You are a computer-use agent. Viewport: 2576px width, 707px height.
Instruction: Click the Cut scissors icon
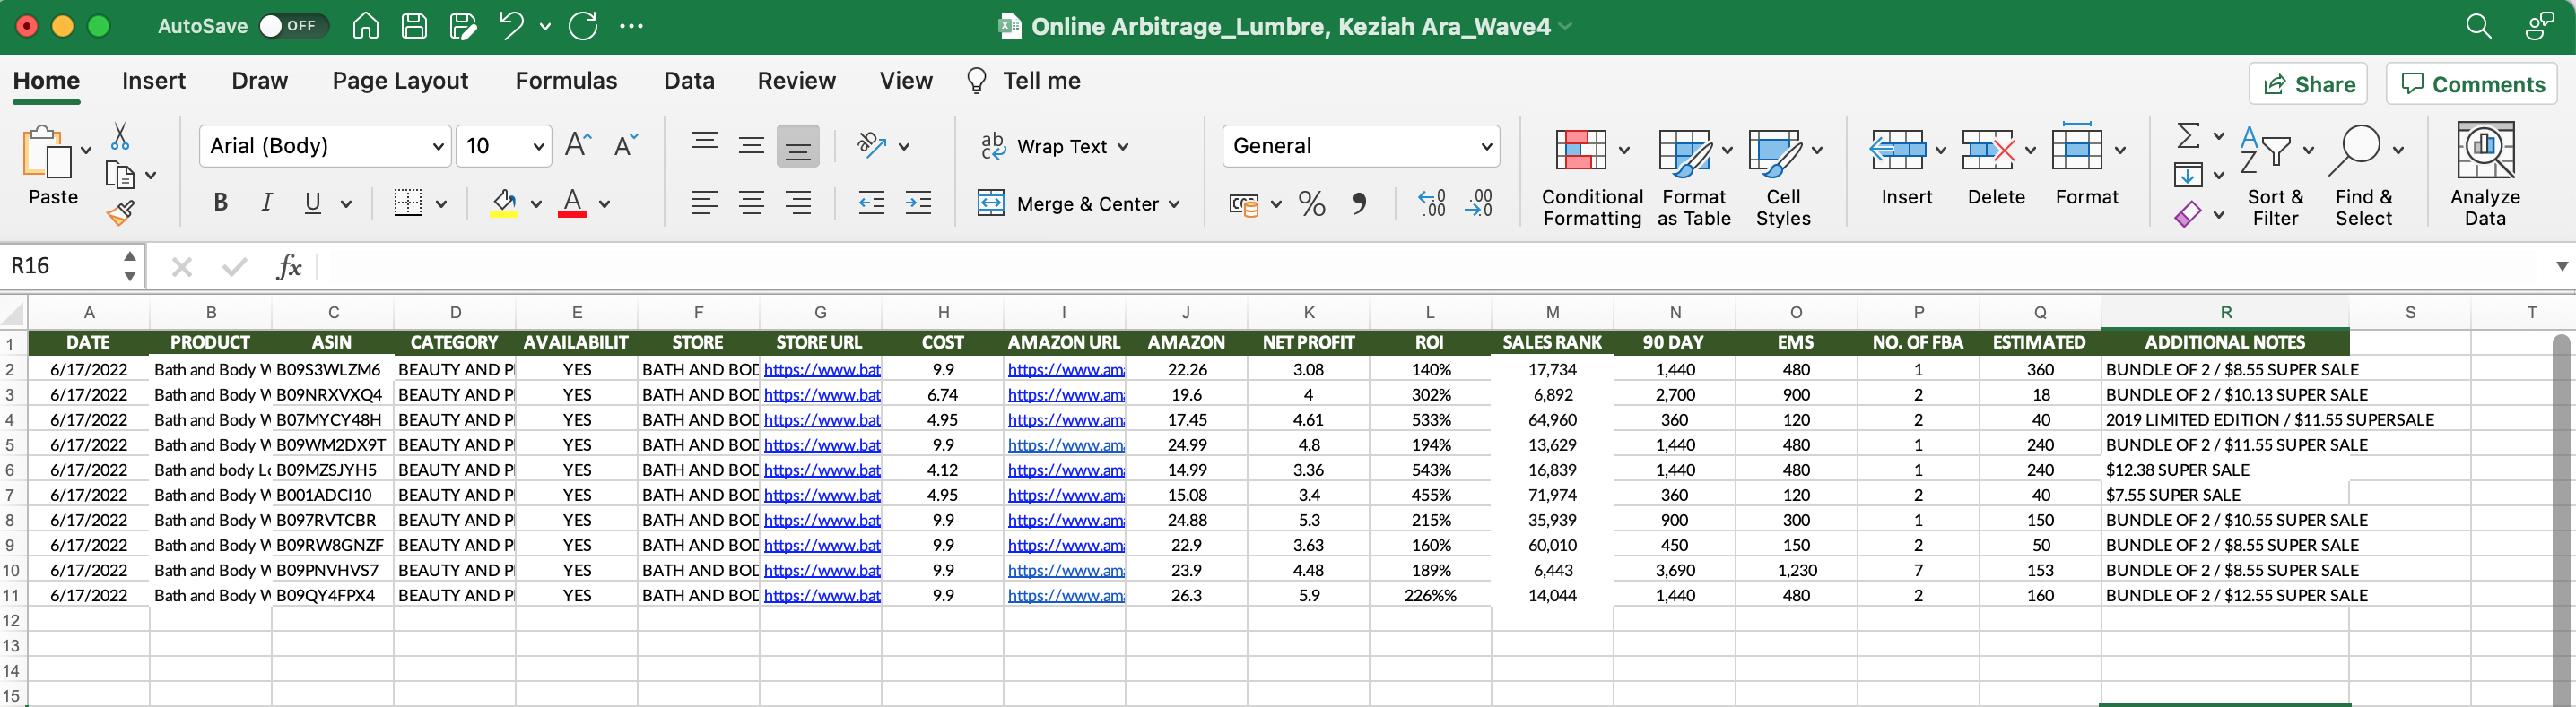[120, 136]
